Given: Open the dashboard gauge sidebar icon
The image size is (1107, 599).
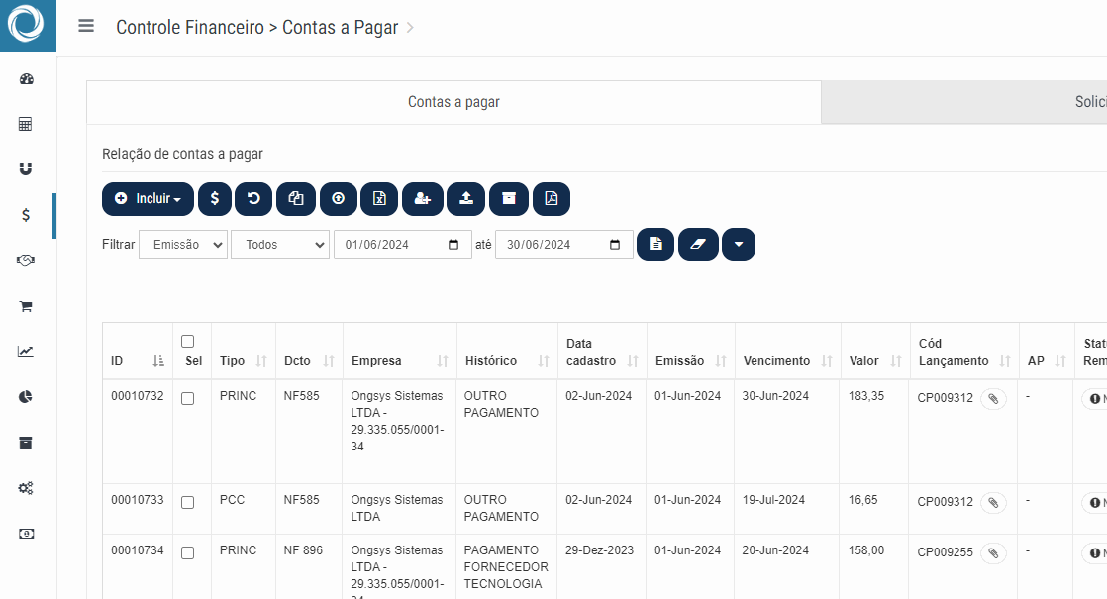Looking at the screenshot, I should click(26, 79).
